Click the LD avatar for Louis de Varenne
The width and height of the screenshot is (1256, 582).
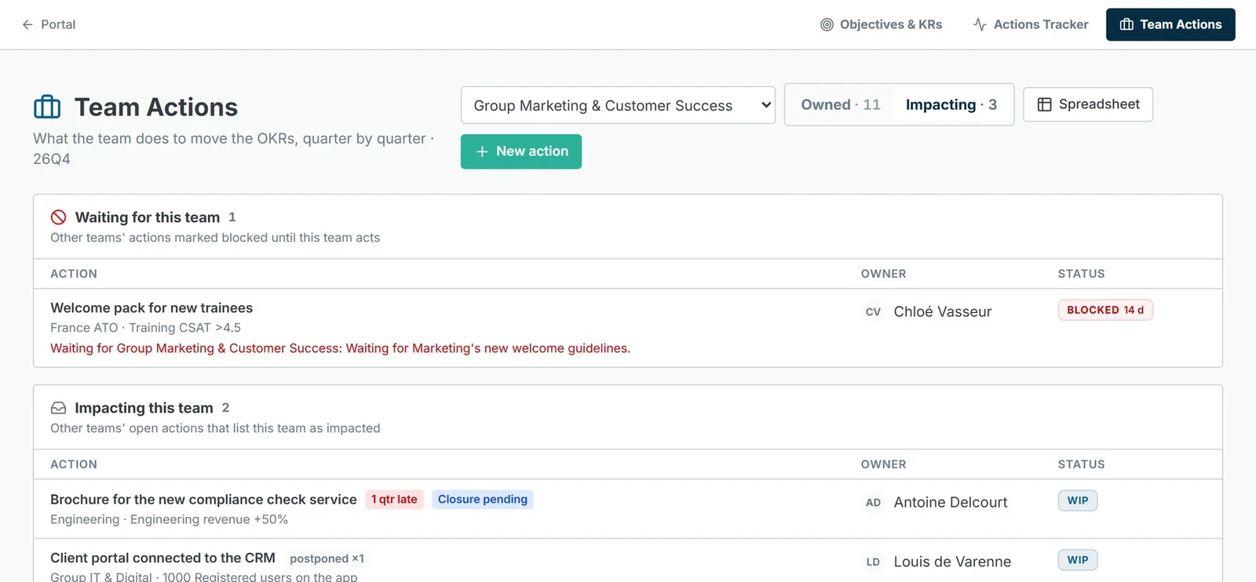(x=873, y=562)
